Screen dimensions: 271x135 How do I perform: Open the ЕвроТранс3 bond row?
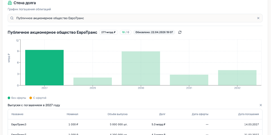tap(135, 124)
